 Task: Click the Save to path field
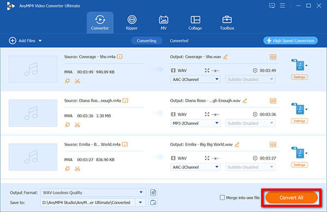tap(88, 202)
